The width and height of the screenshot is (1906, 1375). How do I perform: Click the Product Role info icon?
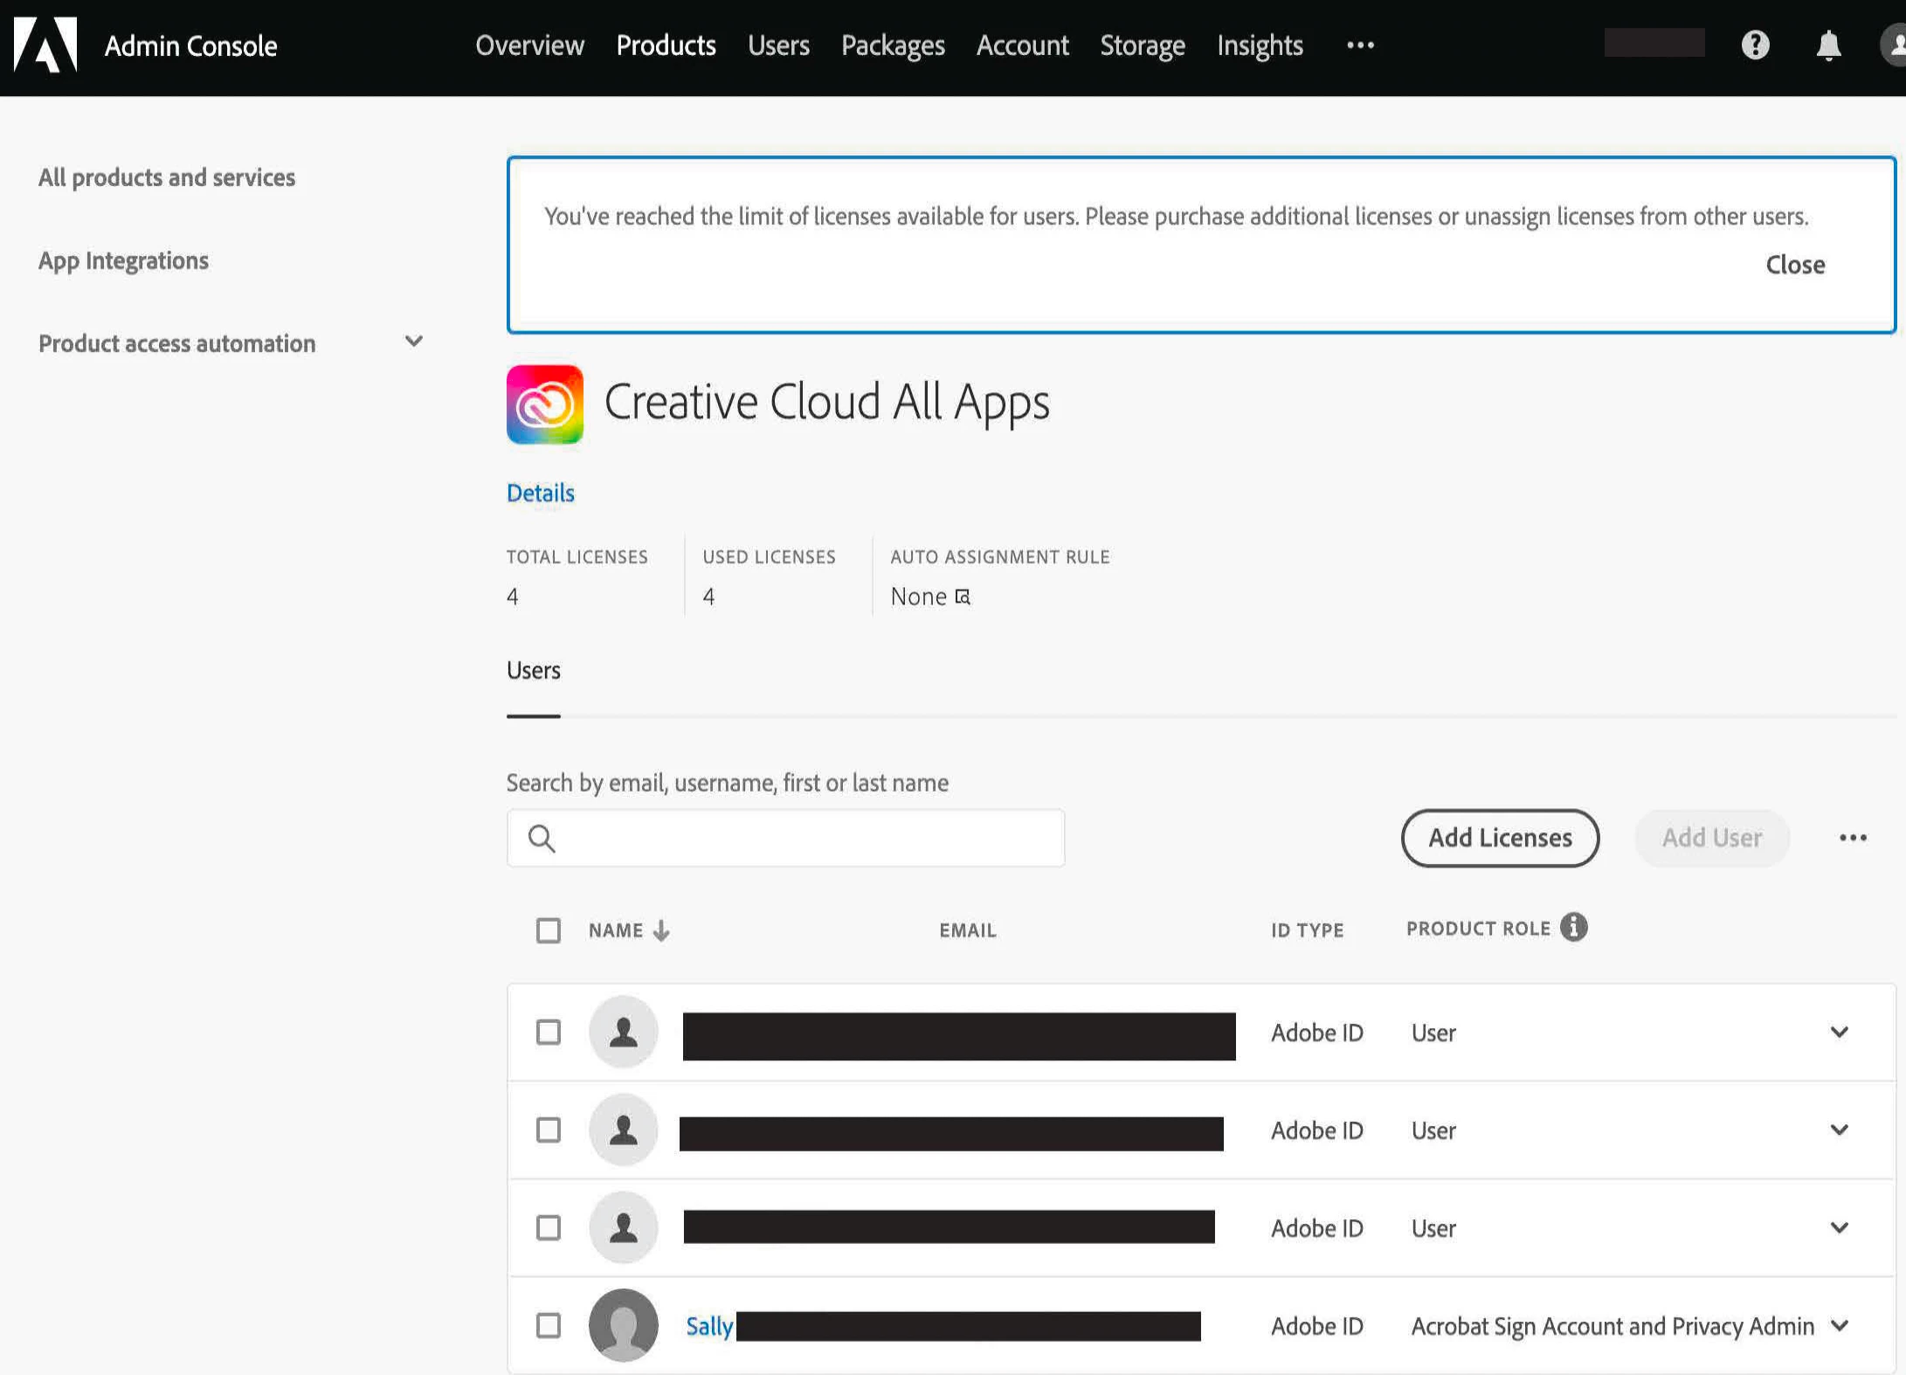[x=1573, y=927]
